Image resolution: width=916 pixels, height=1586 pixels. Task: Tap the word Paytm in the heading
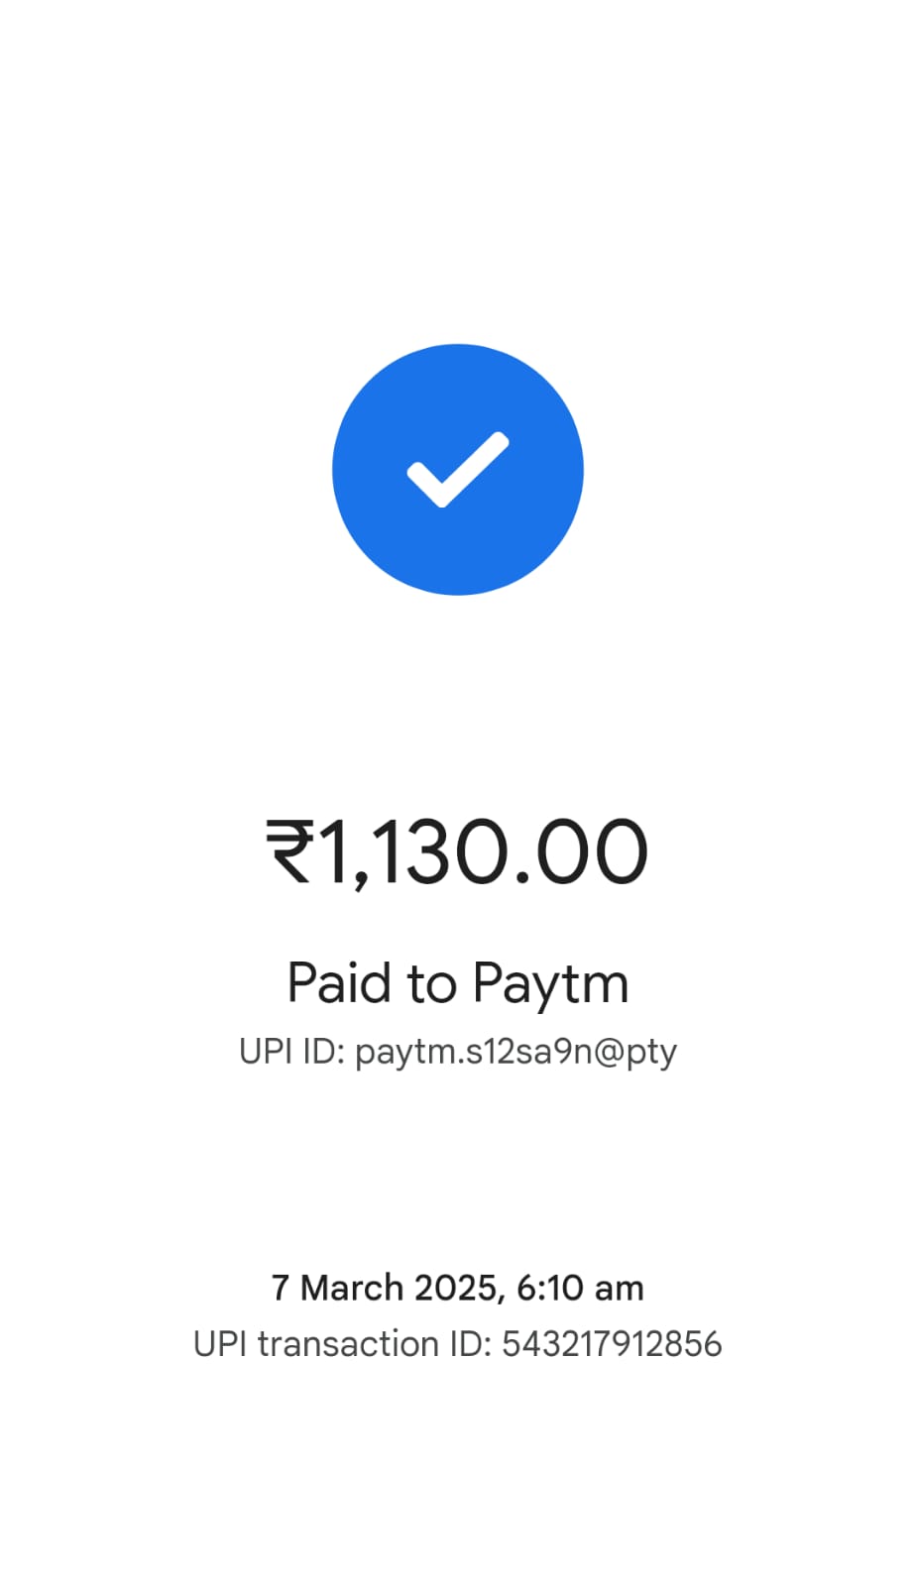(550, 984)
